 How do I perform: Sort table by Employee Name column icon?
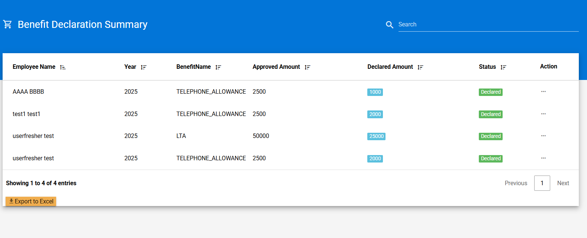[63, 67]
